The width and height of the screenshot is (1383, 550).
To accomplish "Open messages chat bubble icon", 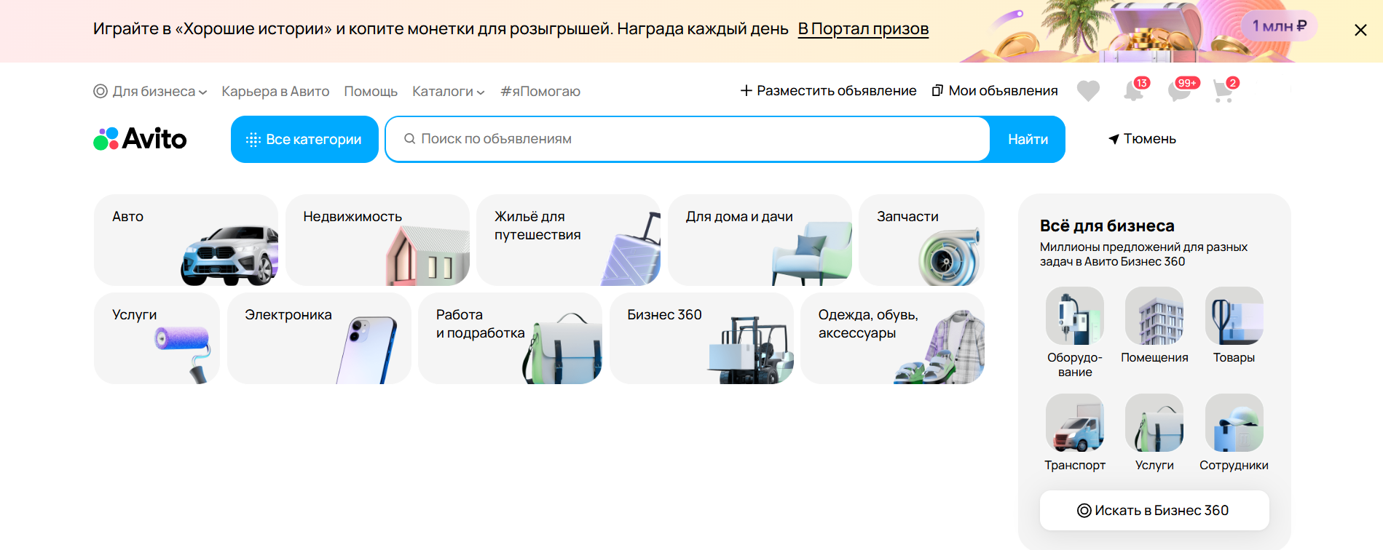I will (x=1180, y=91).
